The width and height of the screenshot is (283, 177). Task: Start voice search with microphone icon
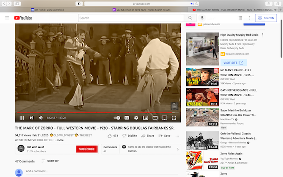point(202,18)
